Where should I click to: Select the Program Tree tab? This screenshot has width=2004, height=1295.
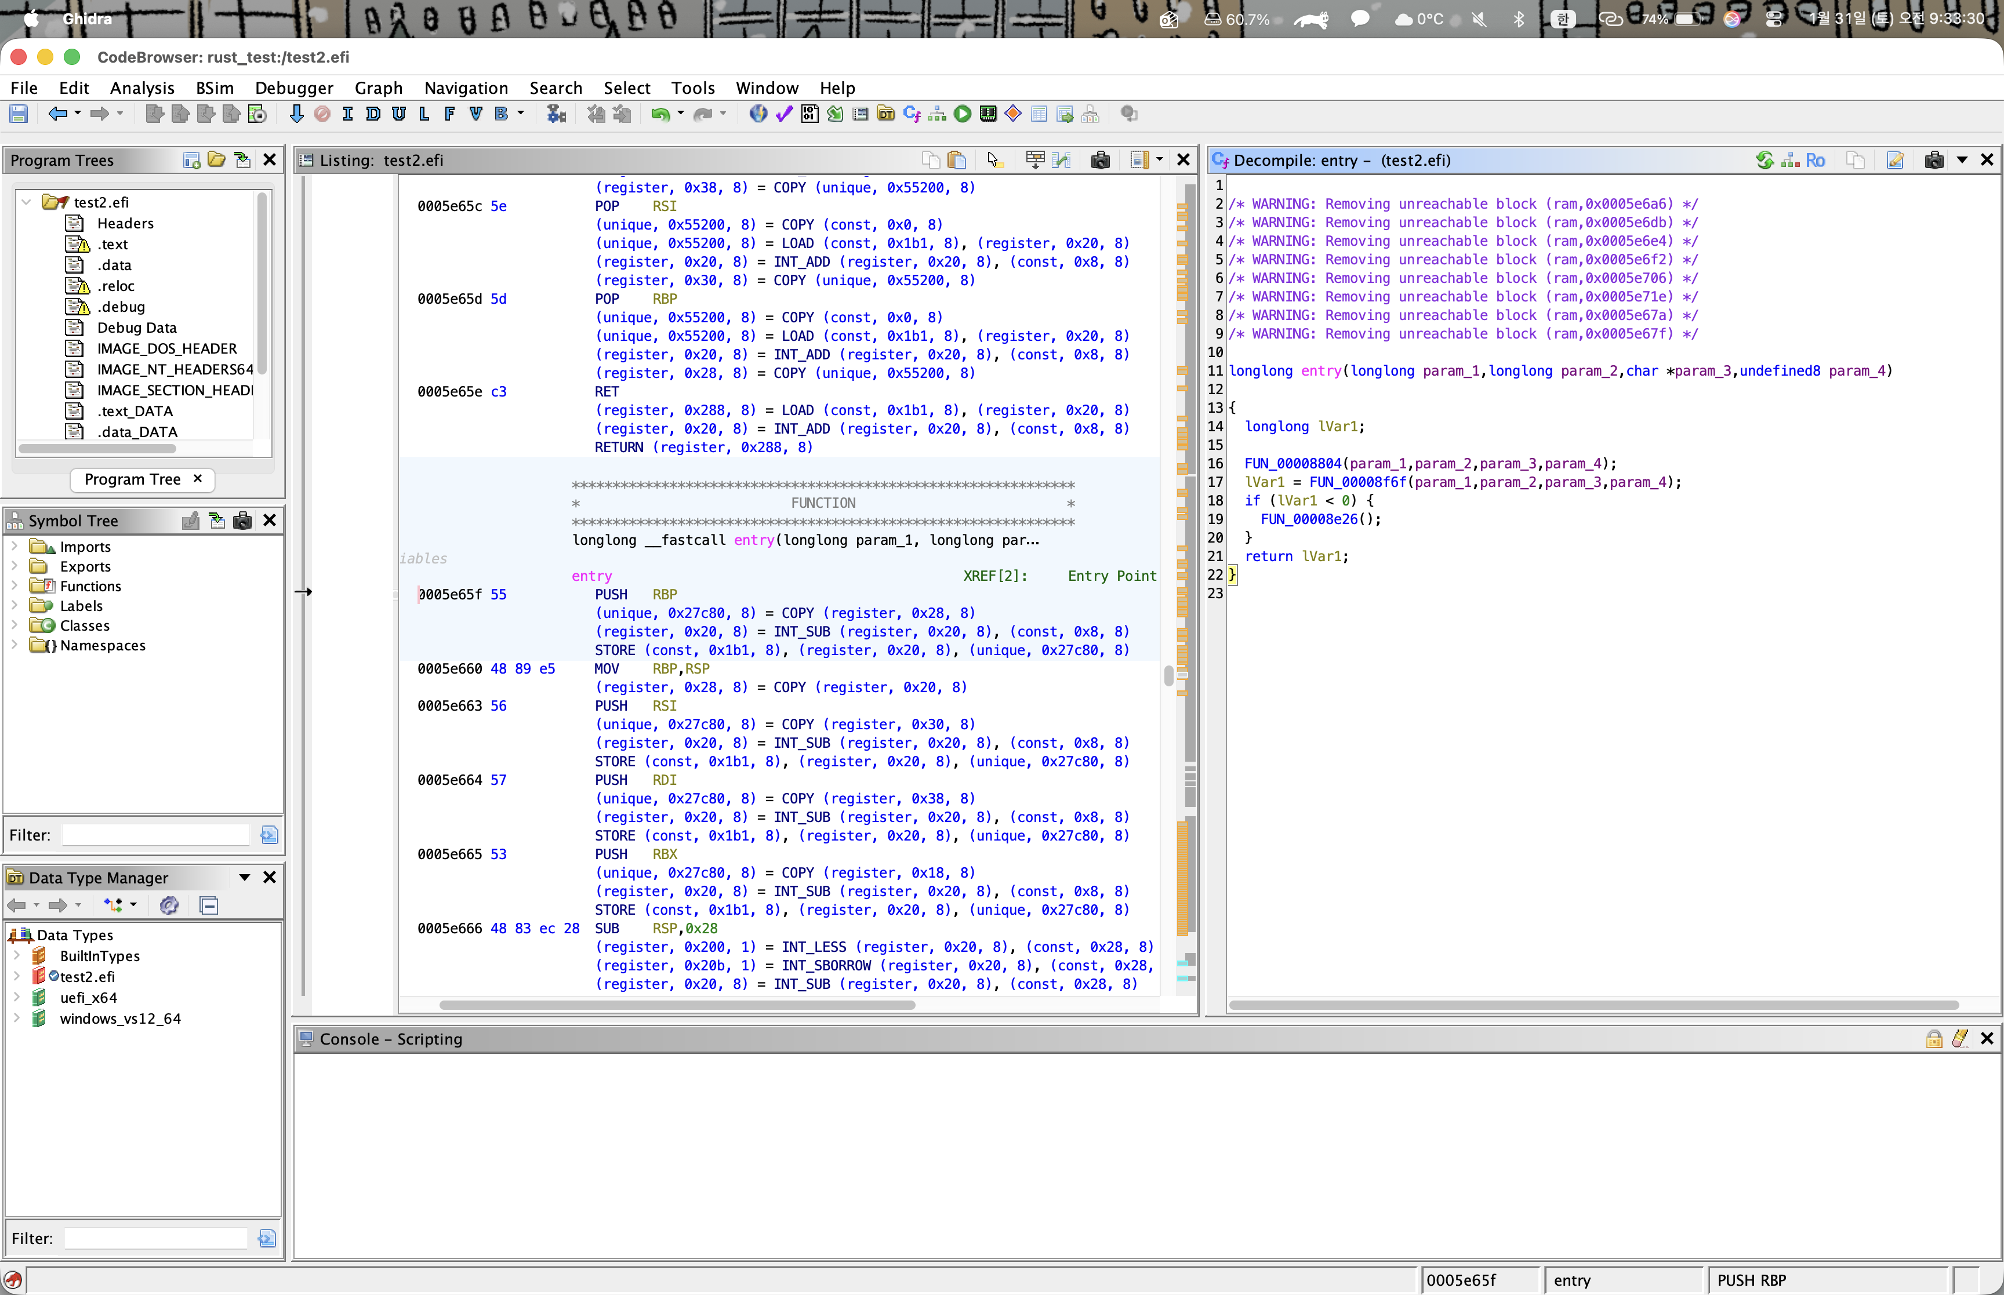click(133, 479)
